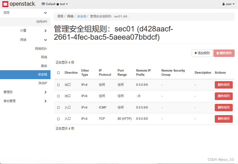Open the 安全组 breadcrumb link
Viewport: 238px width, 164px height.
coord(81,16)
